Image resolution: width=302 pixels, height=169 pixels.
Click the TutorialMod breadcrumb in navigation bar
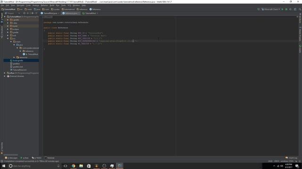[x=8, y=9]
